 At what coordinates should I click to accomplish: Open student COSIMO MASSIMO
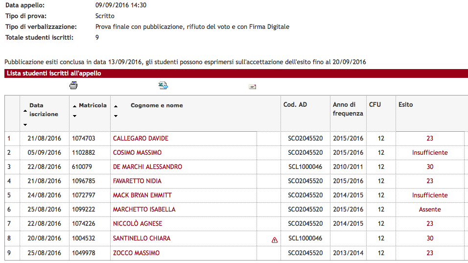coord(137,152)
